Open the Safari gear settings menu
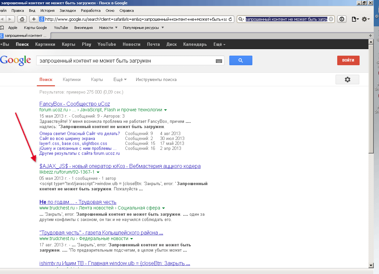 click(x=366, y=19)
